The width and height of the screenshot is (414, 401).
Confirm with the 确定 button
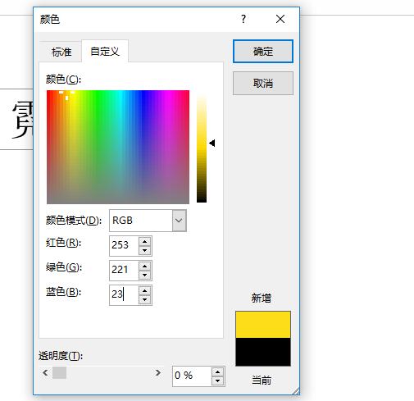coord(263,52)
